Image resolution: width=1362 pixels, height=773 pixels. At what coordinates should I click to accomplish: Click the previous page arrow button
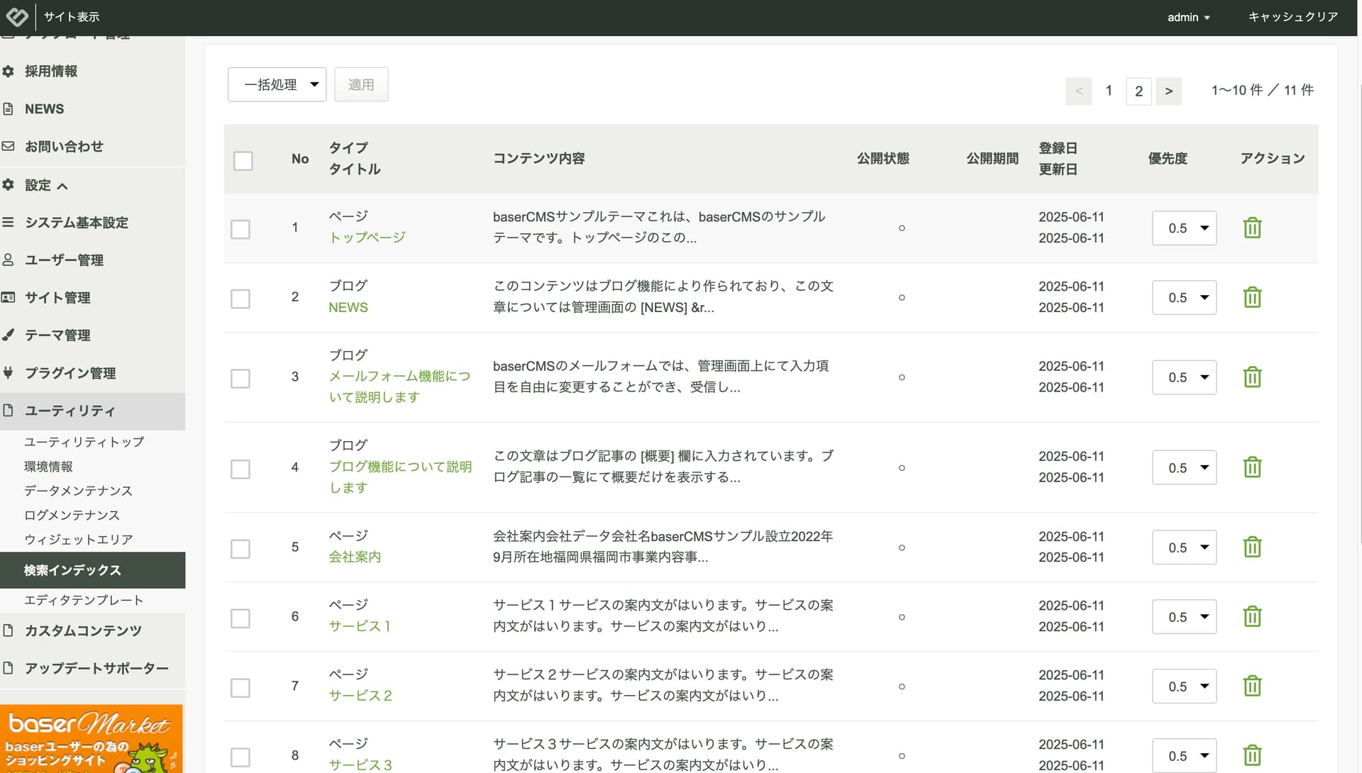point(1078,91)
